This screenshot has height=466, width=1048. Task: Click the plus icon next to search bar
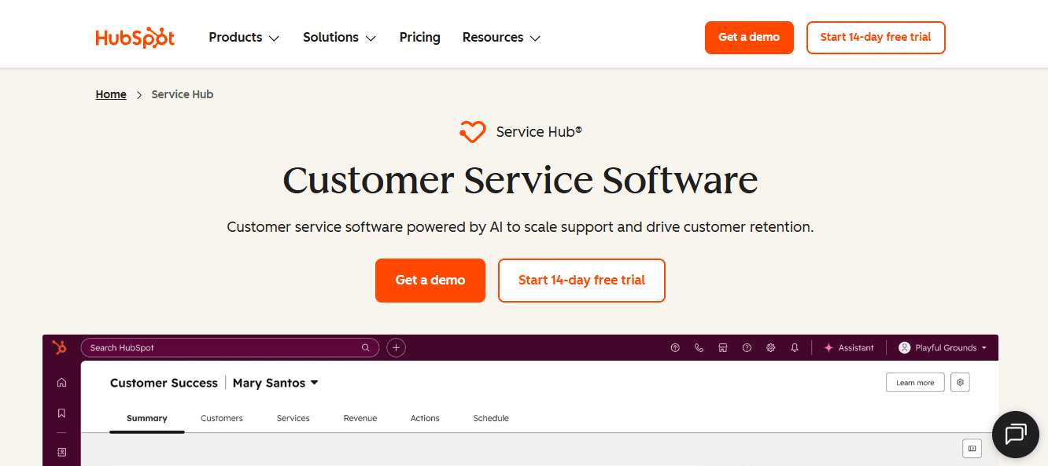pyautogui.click(x=396, y=347)
